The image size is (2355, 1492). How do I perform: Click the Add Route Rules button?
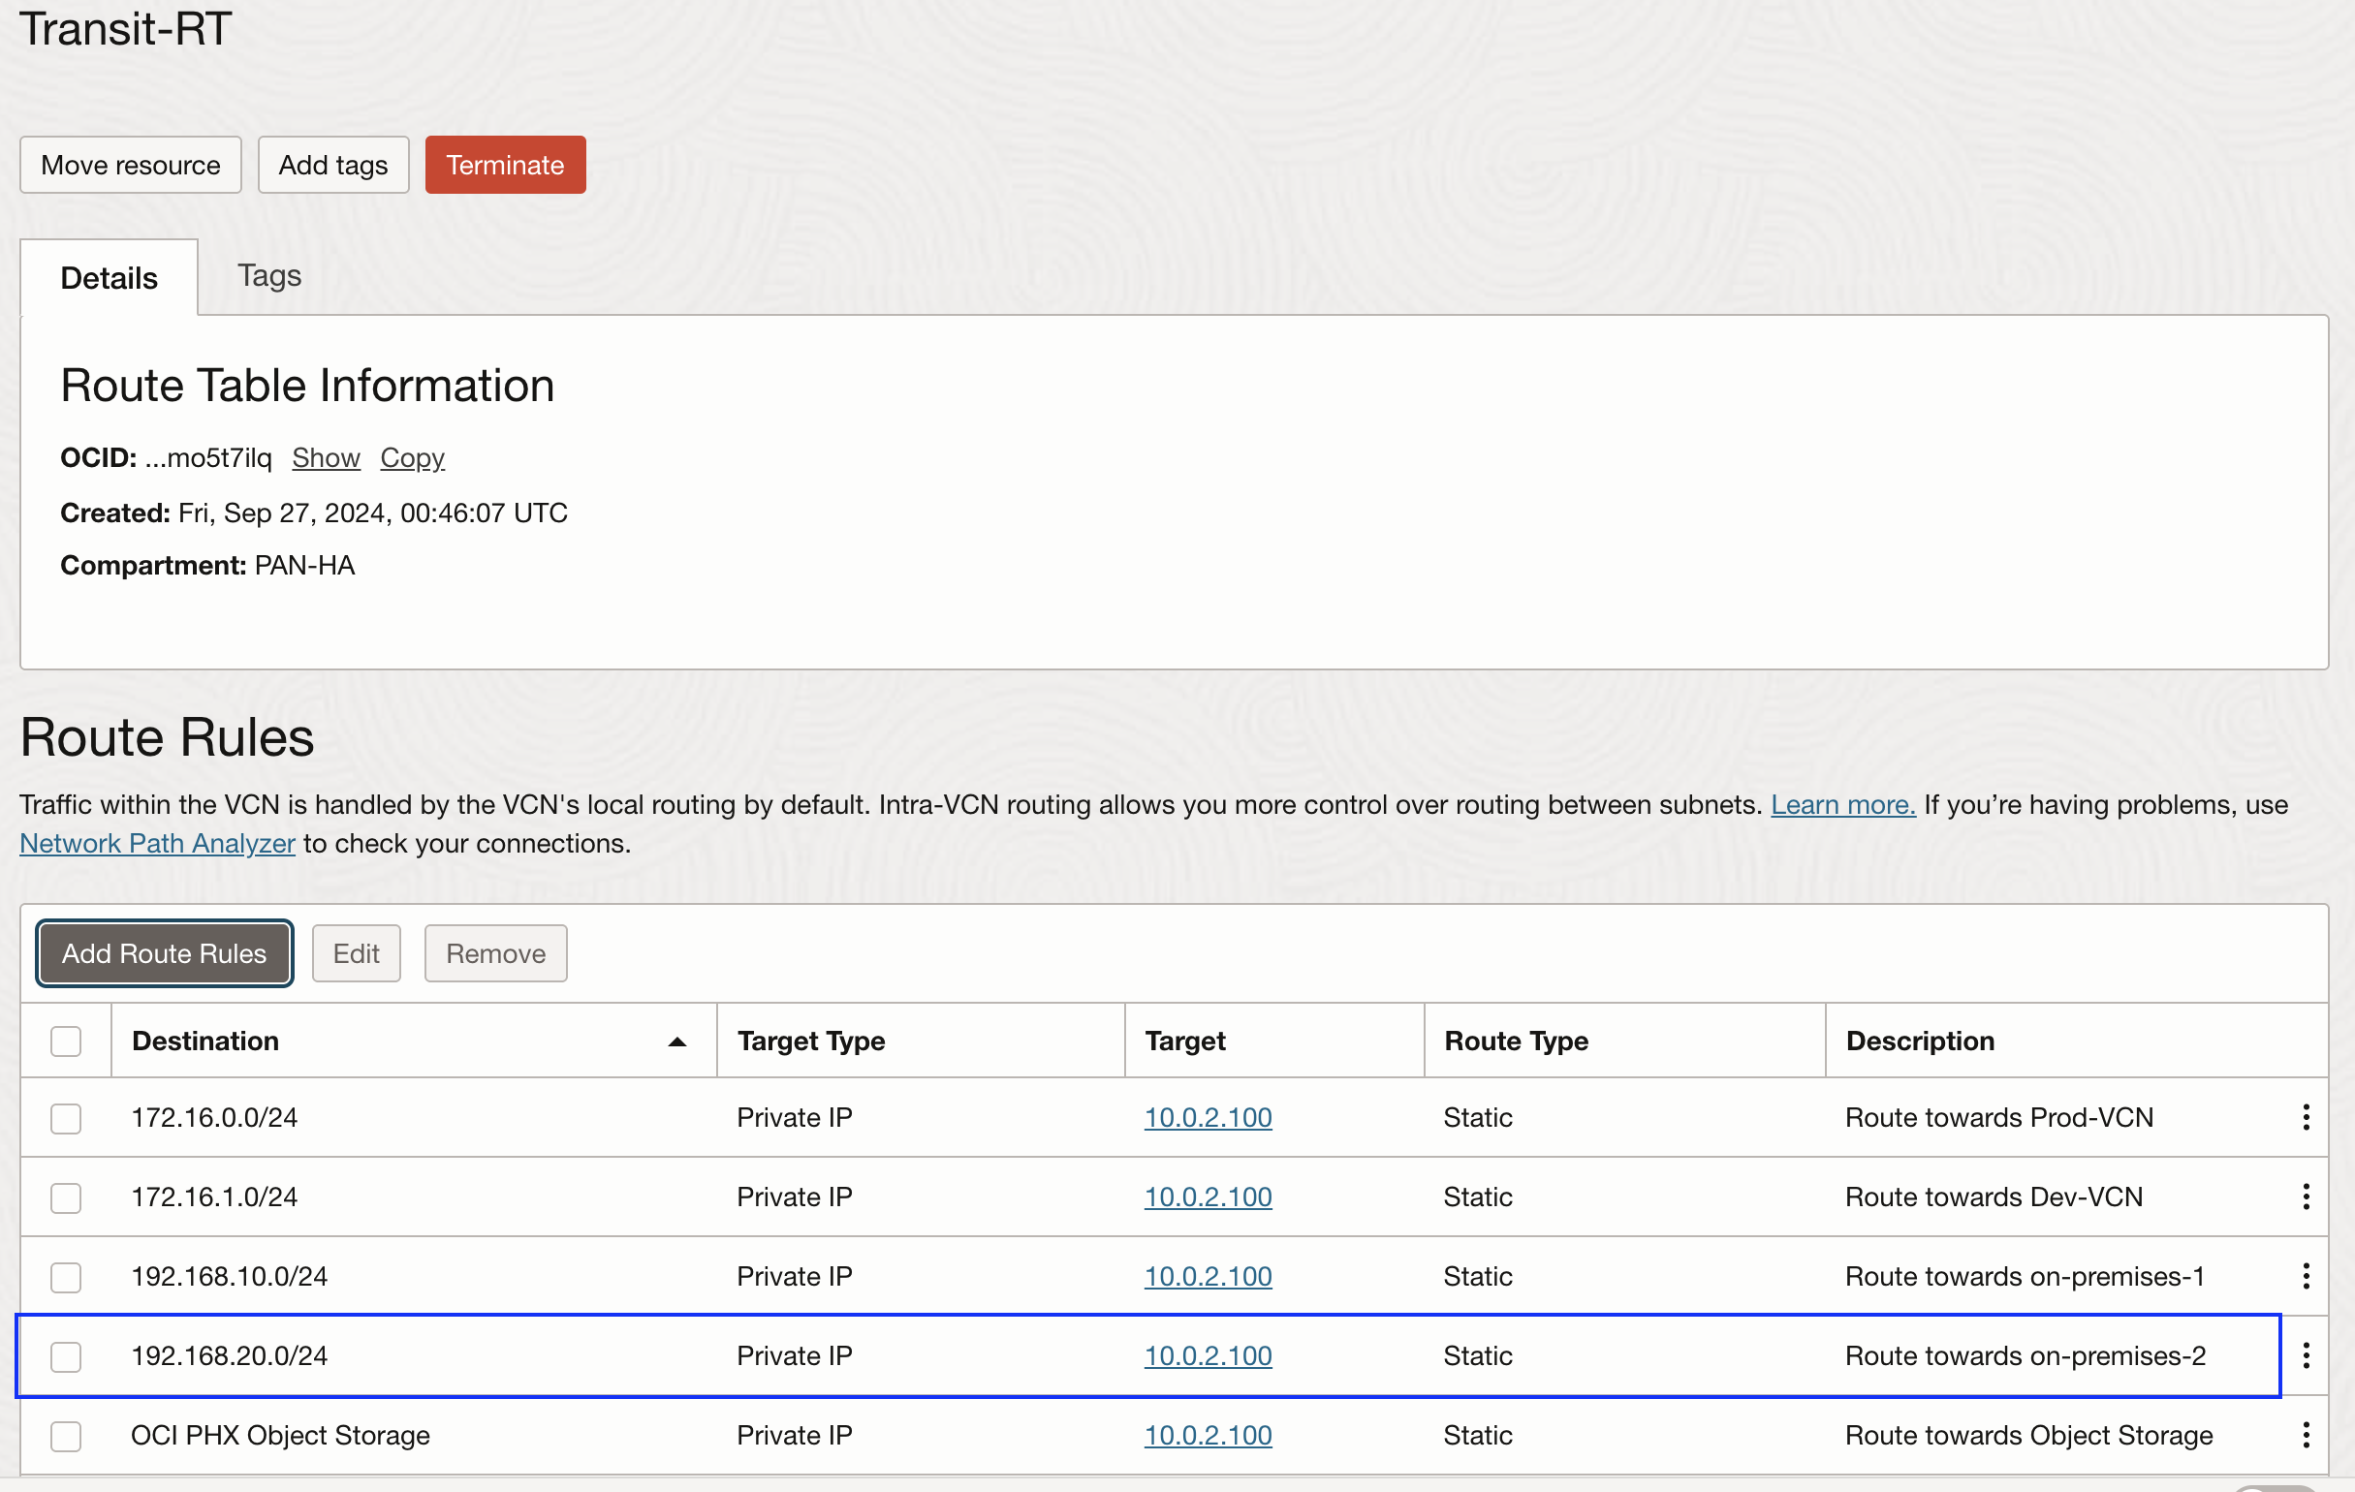(165, 953)
